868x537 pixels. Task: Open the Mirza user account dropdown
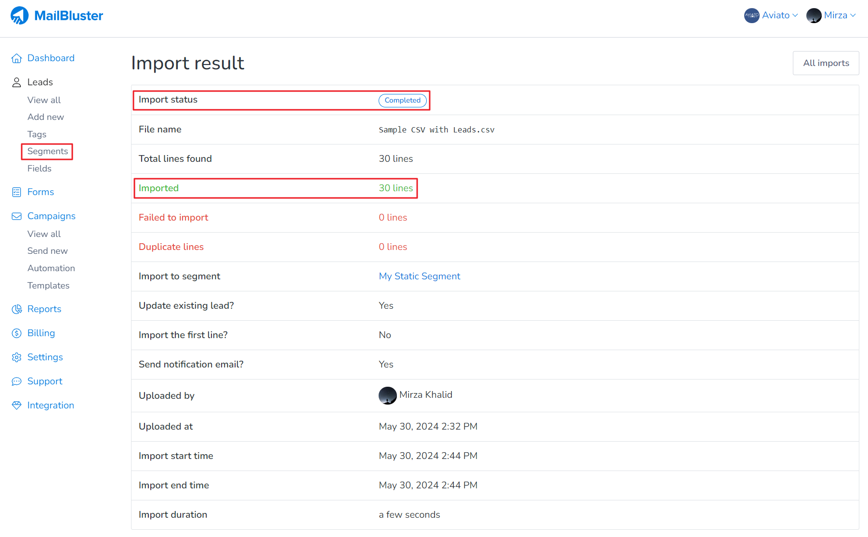[x=831, y=15]
